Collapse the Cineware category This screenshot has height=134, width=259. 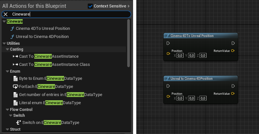click(x=4, y=21)
